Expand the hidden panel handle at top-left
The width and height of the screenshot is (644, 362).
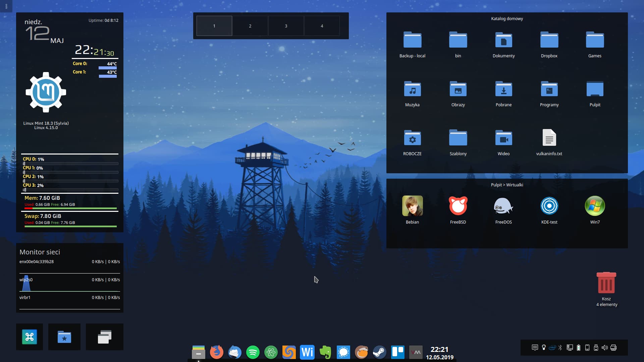pos(6,6)
